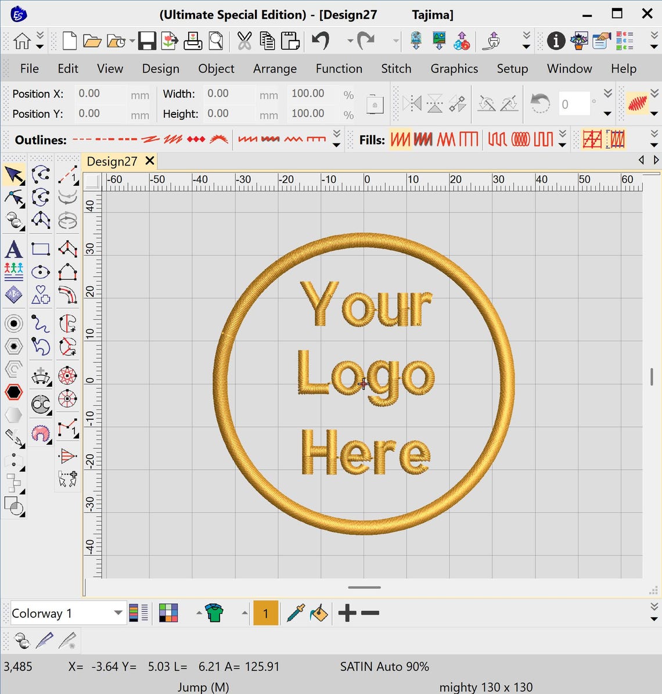Open a design file with folder icon
Viewport: 662px width, 694px height.
(x=92, y=41)
